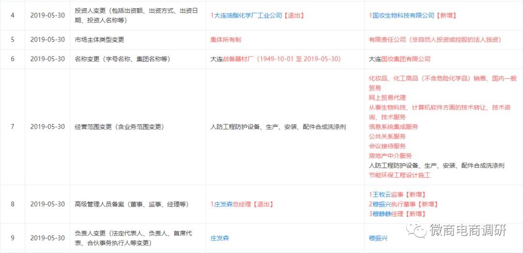523x253 pixels.
Task: Click the 2019-05-30 date in the 名称变更 row
Action: coord(47,59)
